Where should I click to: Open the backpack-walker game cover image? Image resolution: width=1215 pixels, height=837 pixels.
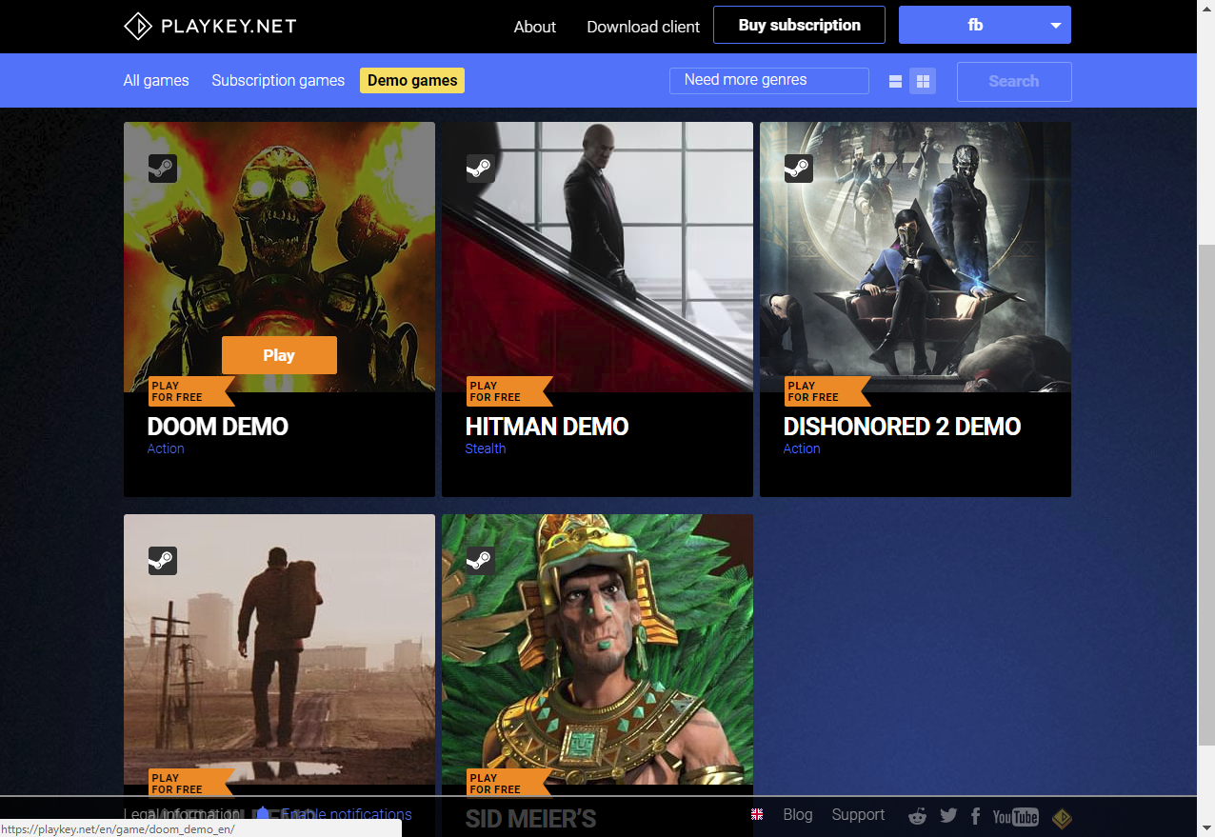pyautogui.click(x=279, y=649)
